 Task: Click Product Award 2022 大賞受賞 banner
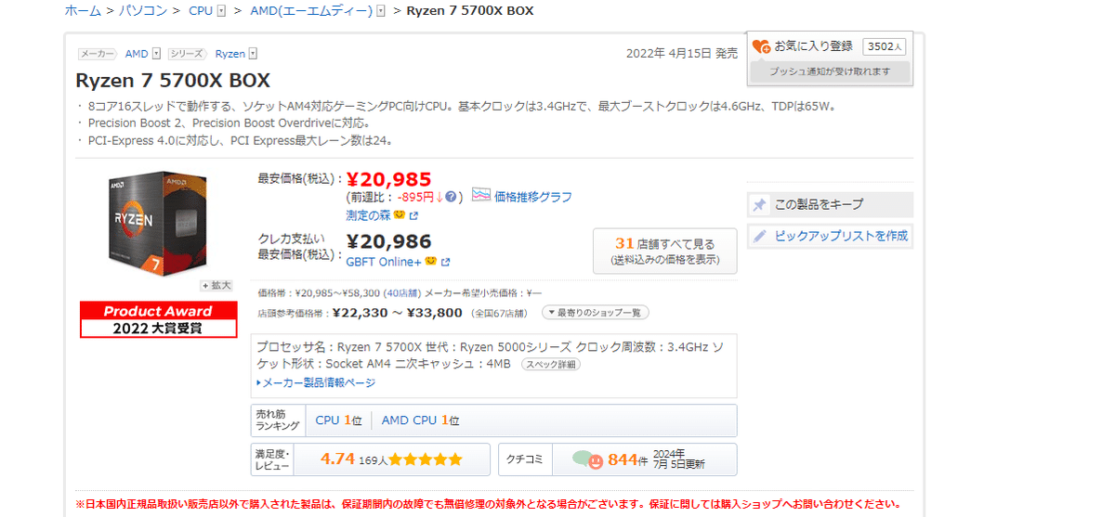coord(158,320)
